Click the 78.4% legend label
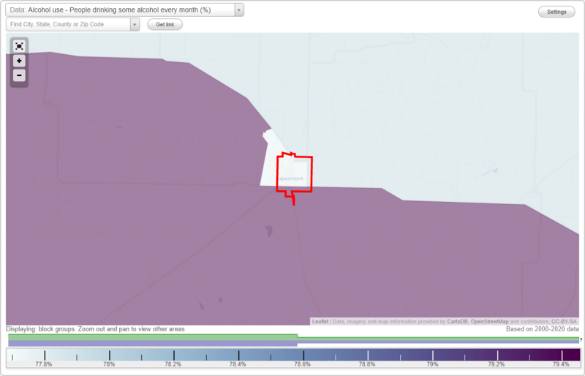 [x=238, y=364]
